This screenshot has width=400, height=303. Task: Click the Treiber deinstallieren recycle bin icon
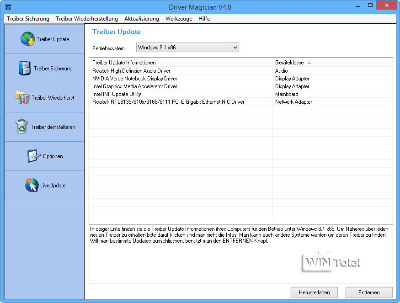[21, 127]
